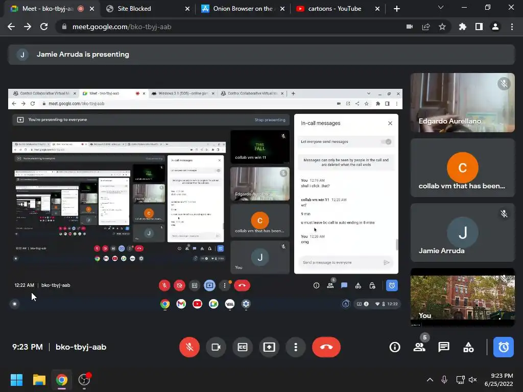
Task: Toggle Chrome side panel icon
Action: tap(479, 27)
